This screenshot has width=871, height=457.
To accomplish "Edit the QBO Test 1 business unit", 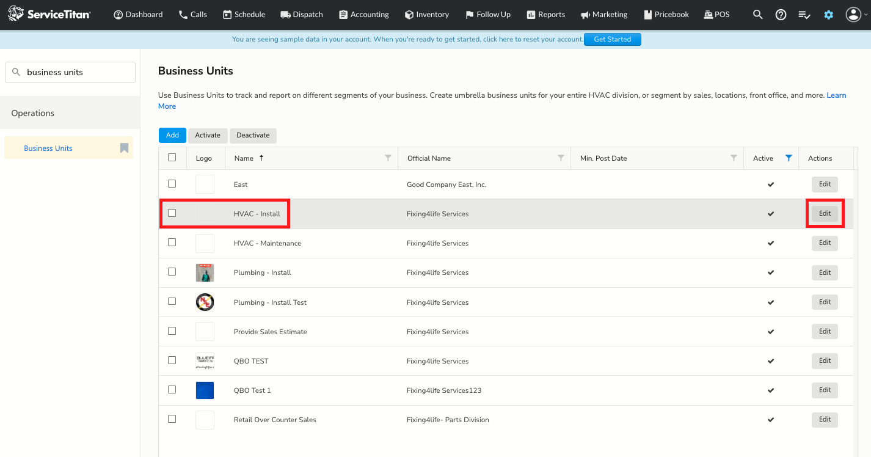I will click(x=825, y=390).
